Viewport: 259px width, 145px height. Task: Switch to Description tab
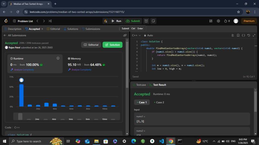pyautogui.click(x=13, y=29)
